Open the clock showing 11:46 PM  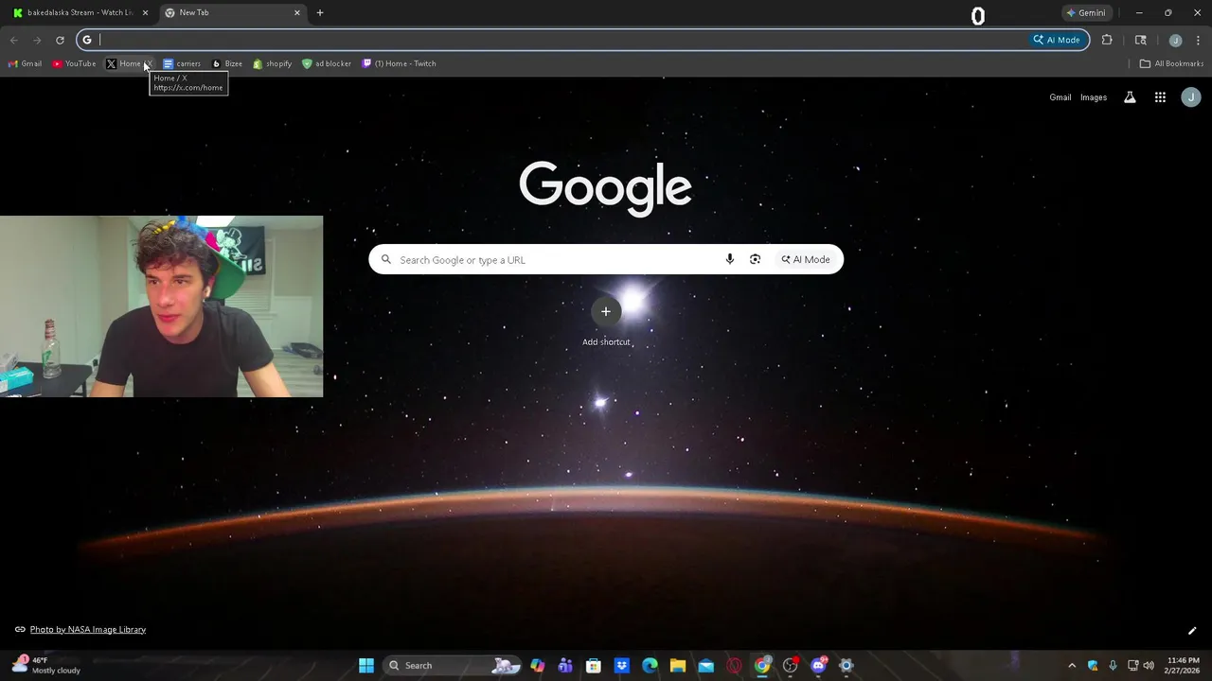(1184, 665)
